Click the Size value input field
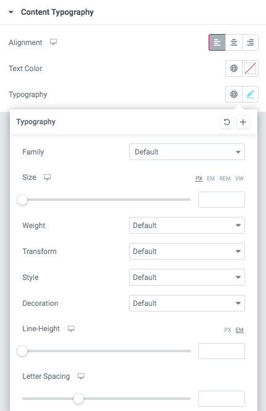Viewport: 266px width, 411px height. point(222,200)
